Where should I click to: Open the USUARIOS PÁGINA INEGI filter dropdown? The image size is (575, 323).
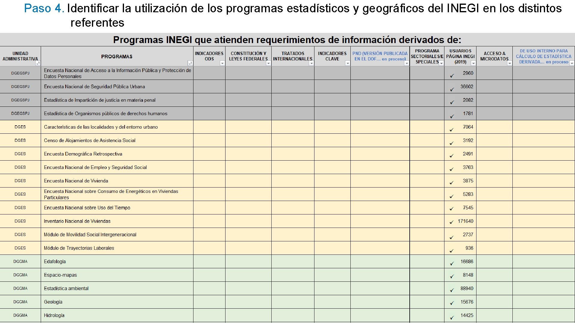pos(473,63)
